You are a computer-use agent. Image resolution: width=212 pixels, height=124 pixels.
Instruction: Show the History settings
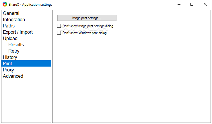pos(26,57)
